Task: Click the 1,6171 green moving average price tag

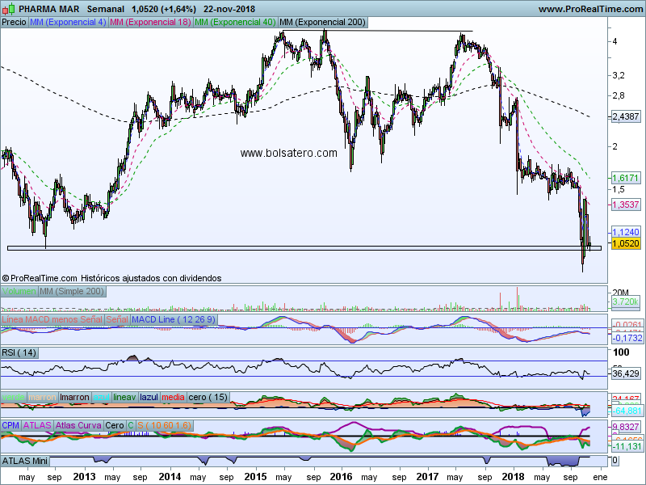Action: (626, 177)
